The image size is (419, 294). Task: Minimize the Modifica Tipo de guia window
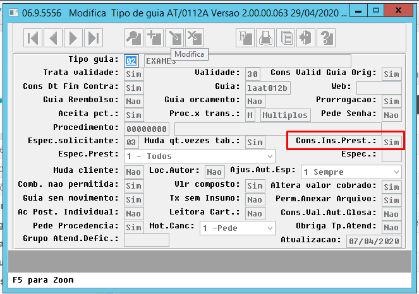coord(358,11)
